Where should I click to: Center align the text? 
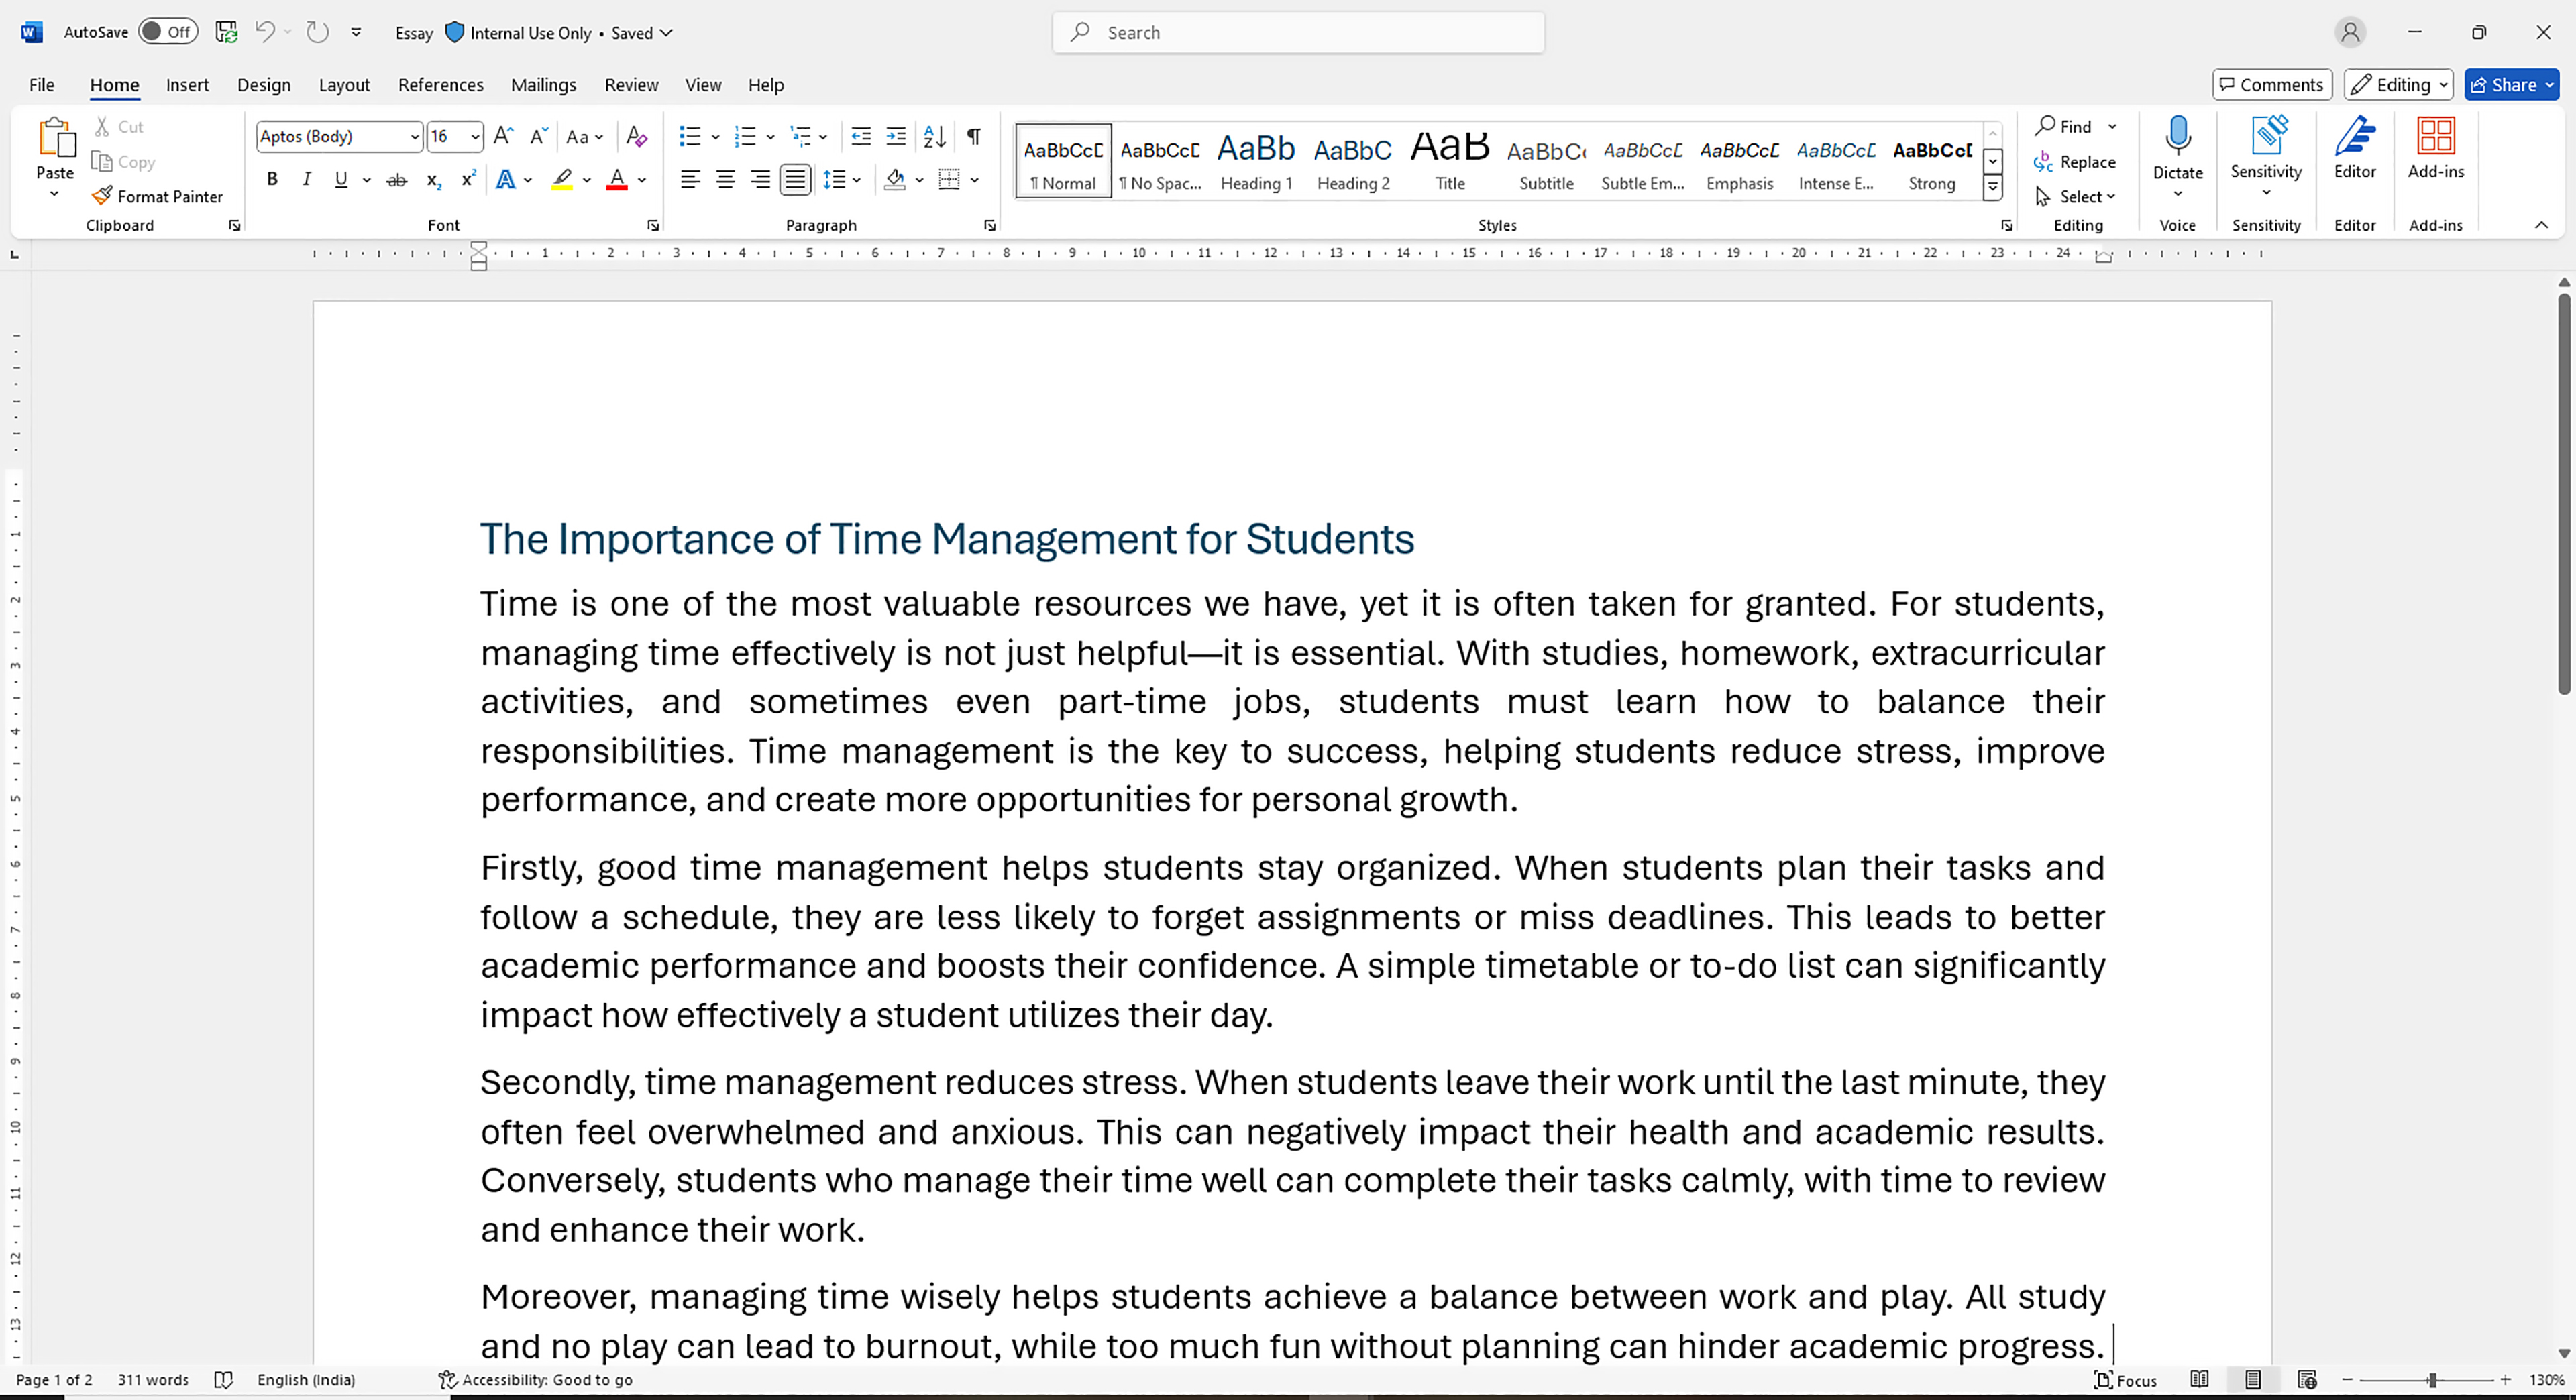[725, 180]
